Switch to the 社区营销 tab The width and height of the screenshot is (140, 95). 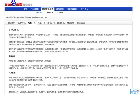tap(81, 23)
